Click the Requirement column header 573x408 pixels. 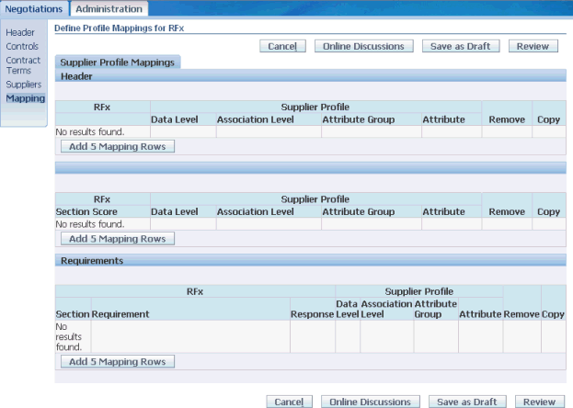click(120, 314)
